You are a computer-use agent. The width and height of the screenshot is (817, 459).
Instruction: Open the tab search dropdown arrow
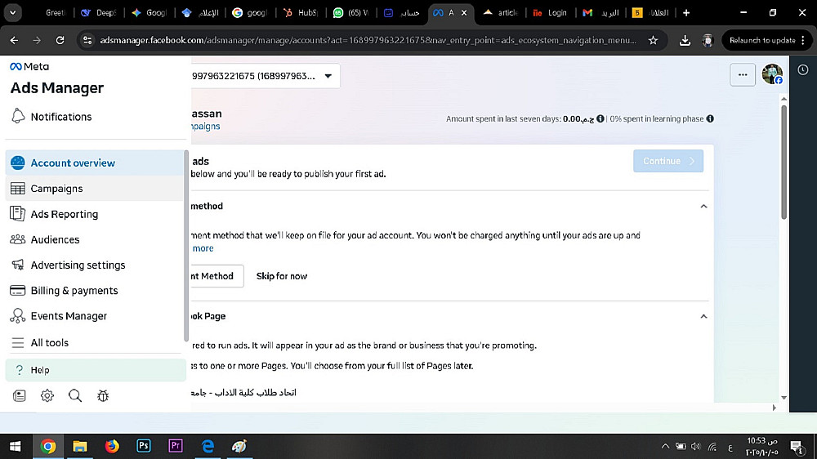point(12,12)
